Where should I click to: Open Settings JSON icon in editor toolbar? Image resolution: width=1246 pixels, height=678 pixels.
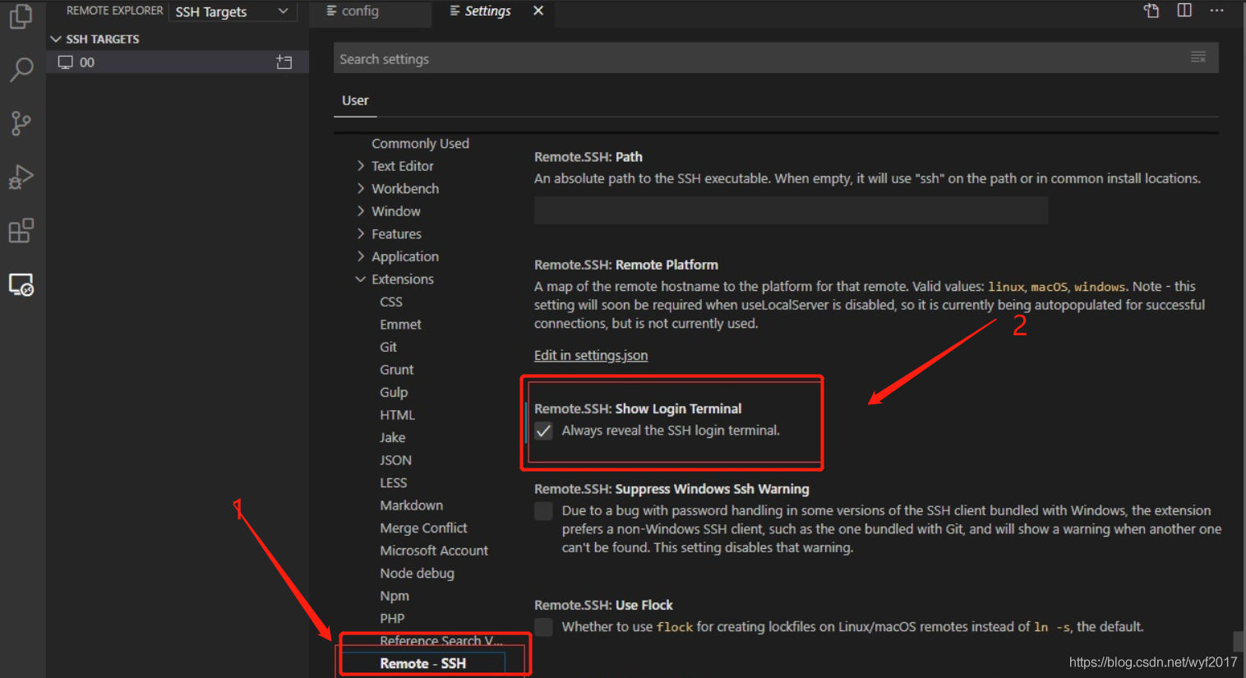pos(1151,11)
